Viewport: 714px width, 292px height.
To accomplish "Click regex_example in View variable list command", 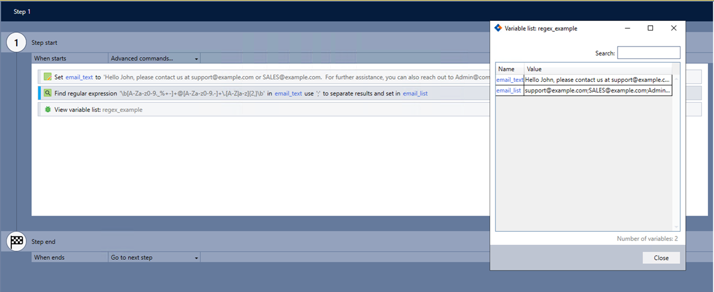I will coord(123,110).
